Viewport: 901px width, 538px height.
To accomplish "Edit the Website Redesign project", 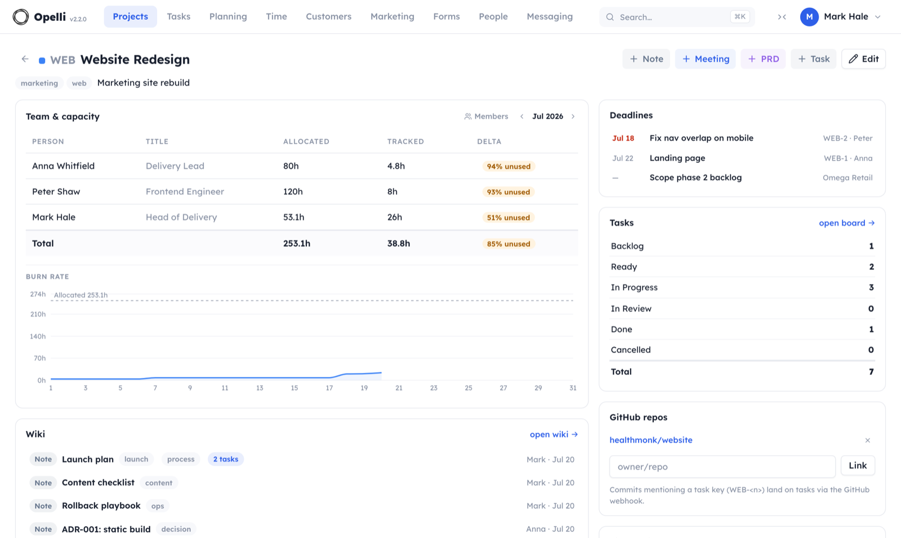I will (863, 59).
